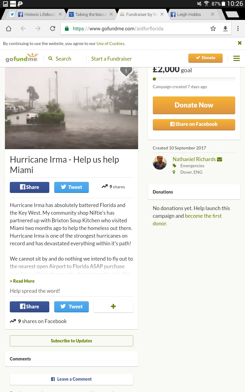Screen dimensions: 245x392
Task: Click the GoFundMe logo
Action: [x=21, y=58]
